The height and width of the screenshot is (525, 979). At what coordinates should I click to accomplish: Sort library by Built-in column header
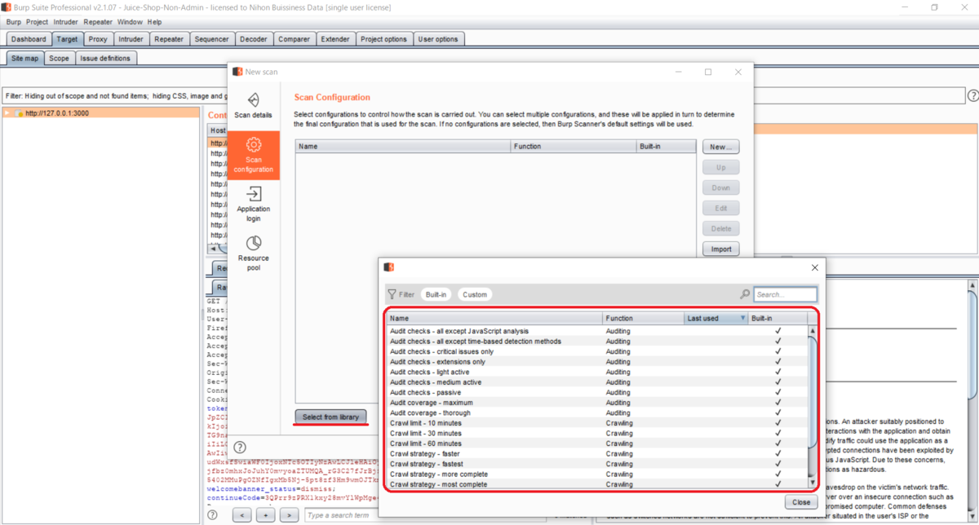[x=777, y=318]
